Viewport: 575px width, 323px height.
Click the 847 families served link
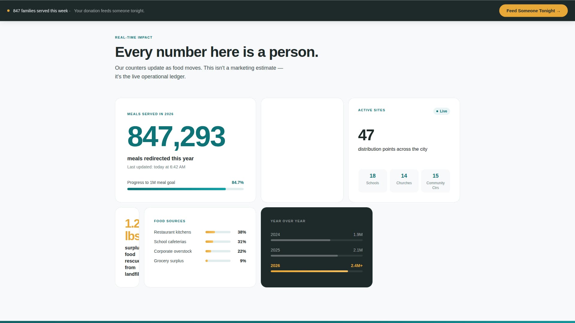click(x=40, y=10)
